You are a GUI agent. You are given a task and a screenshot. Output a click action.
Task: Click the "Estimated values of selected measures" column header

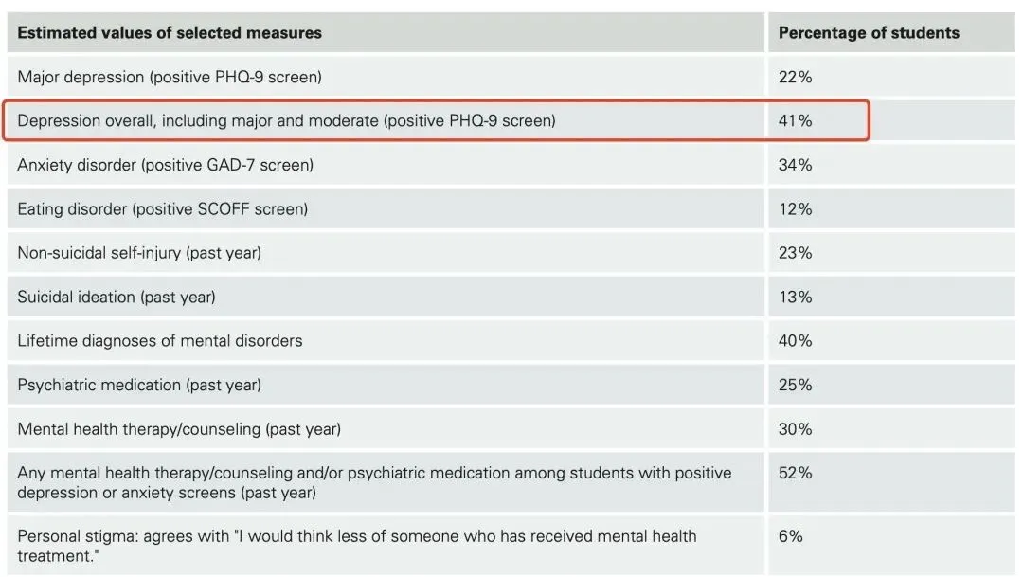[170, 33]
